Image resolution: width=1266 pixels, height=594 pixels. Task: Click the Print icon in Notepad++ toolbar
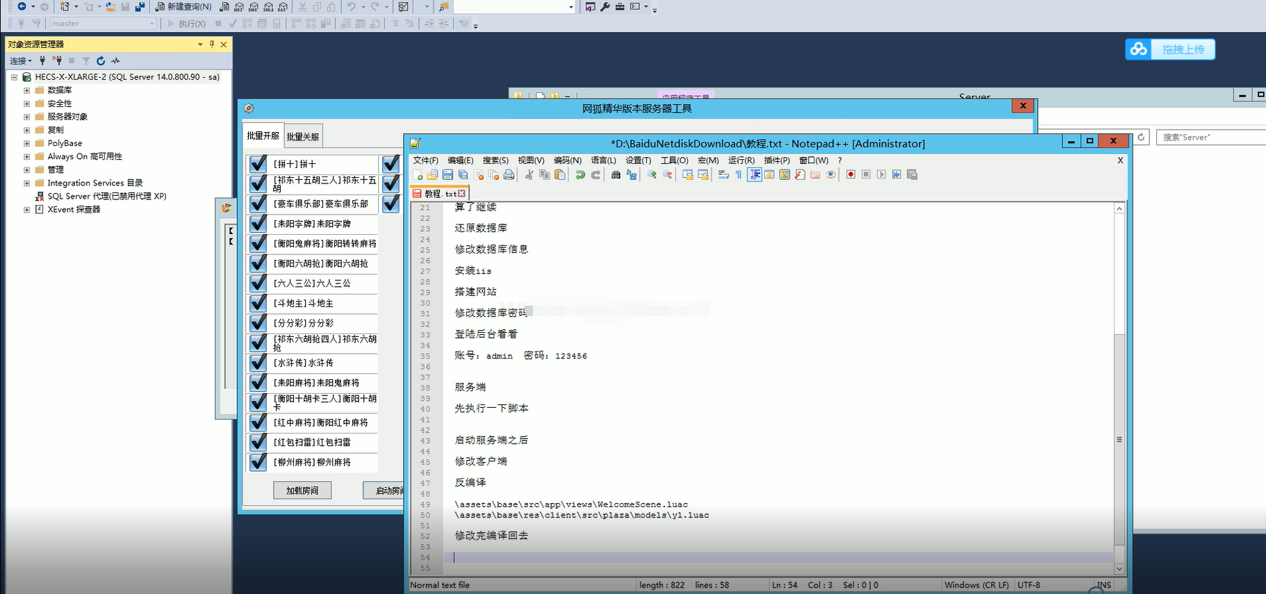click(509, 174)
